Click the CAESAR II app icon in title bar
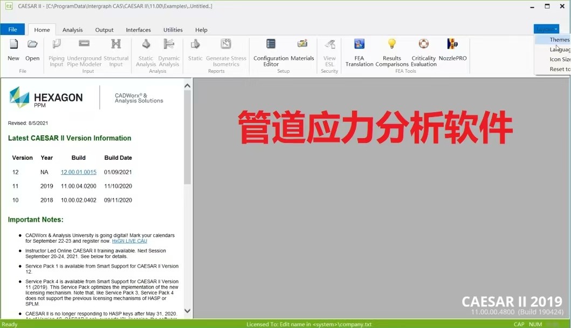571x328 pixels. pos(9,6)
